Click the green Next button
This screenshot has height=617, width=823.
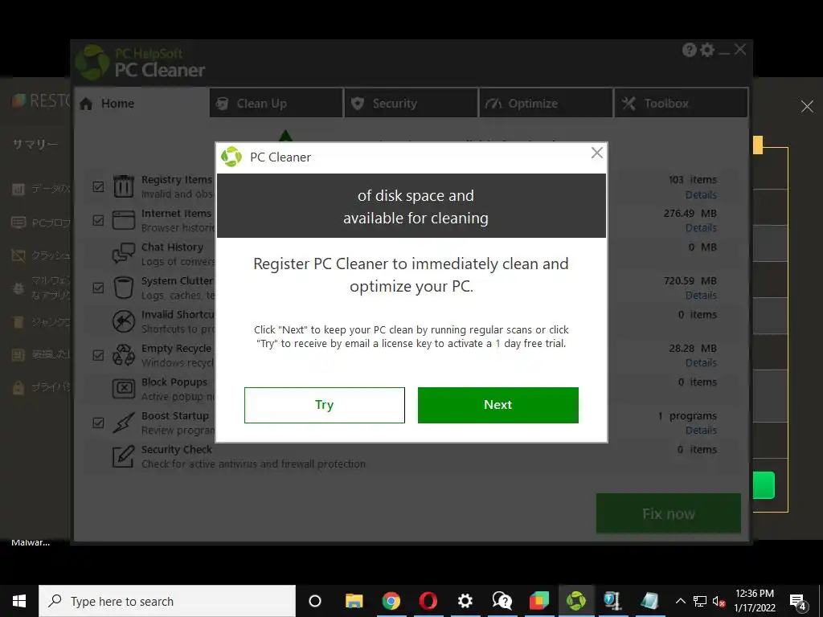(x=498, y=405)
